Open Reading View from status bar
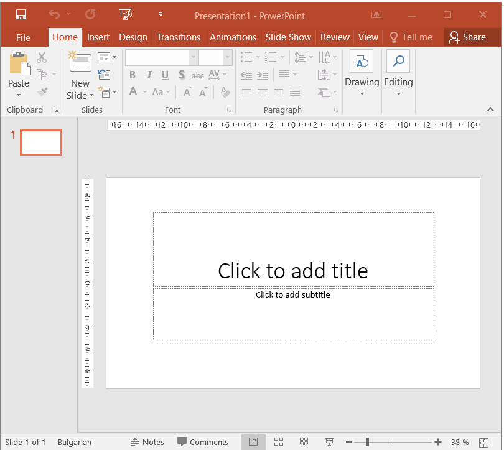 point(304,442)
